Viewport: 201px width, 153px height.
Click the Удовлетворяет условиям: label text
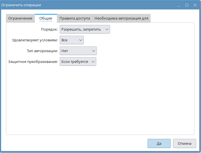(x=35, y=40)
